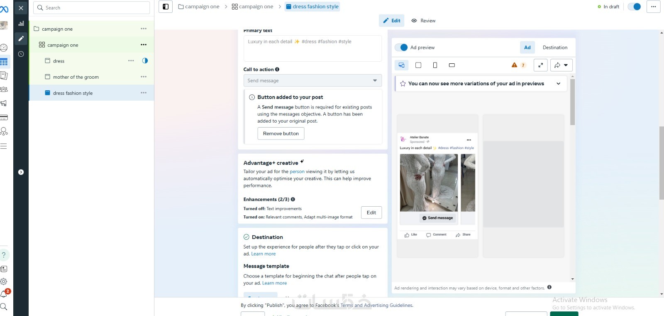Focus the Search campaigns field

91,7
